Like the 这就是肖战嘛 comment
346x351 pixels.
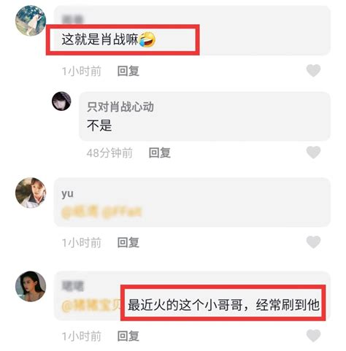pos(313,71)
